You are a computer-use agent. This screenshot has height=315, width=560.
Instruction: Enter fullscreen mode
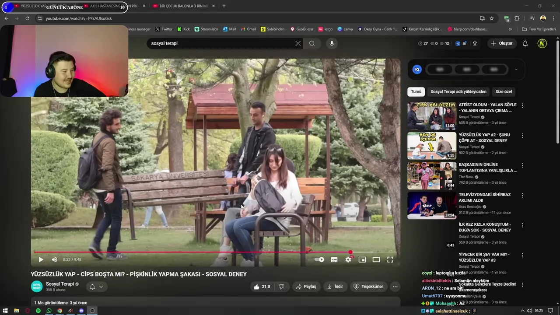pyautogui.click(x=390, y=259)
